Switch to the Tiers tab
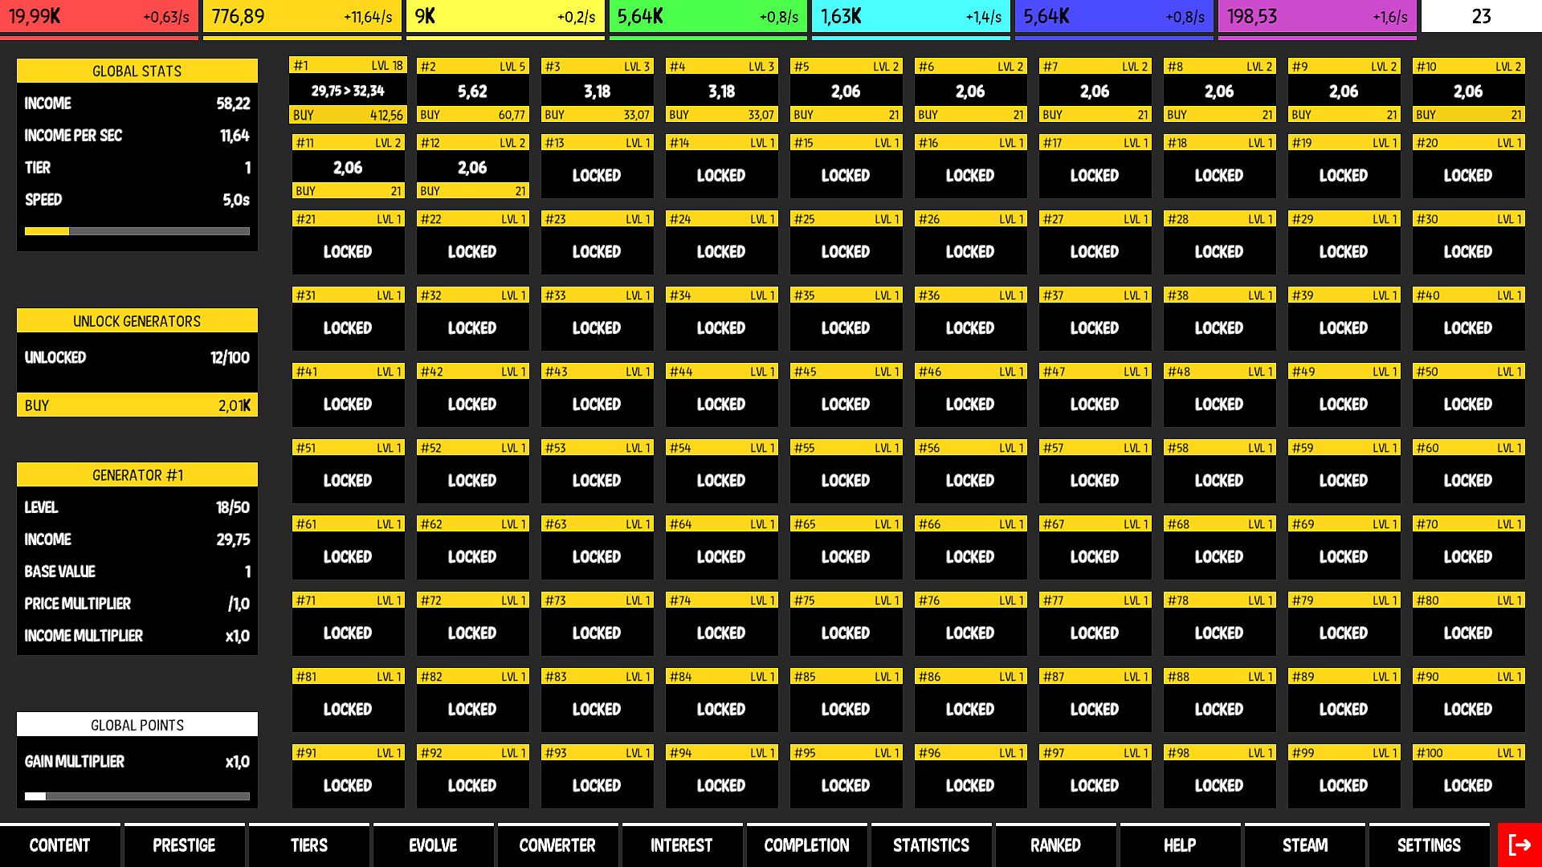 (x=309, y=845)
